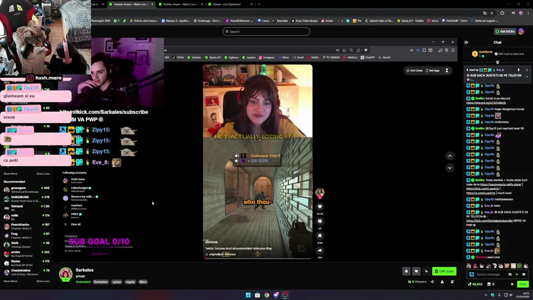Open the Keymailer bookmark

[280, 20]
